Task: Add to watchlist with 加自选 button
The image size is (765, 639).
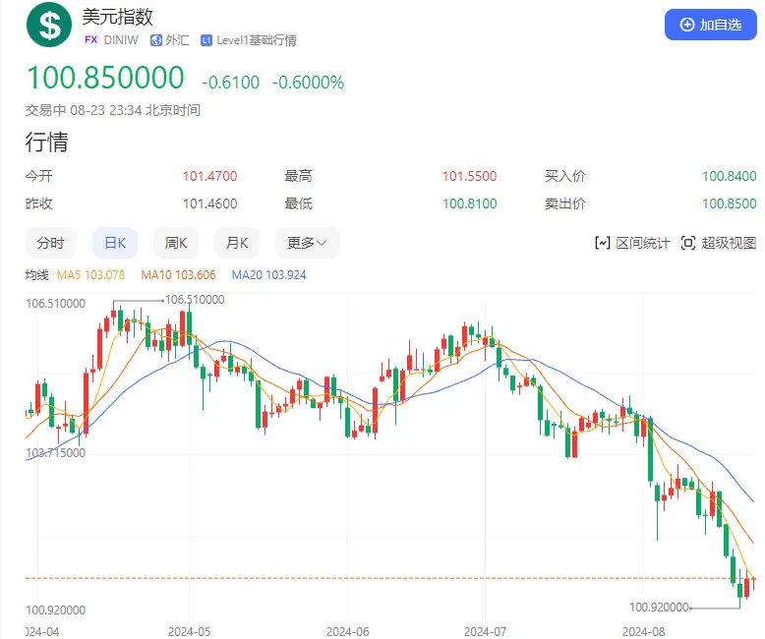Action: (710, 25)
